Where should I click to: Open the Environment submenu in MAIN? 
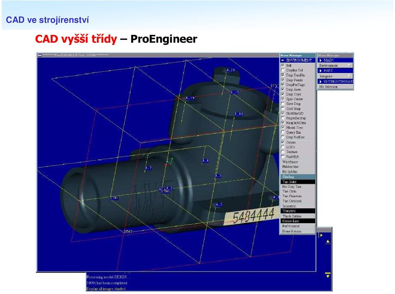[335, 65]
